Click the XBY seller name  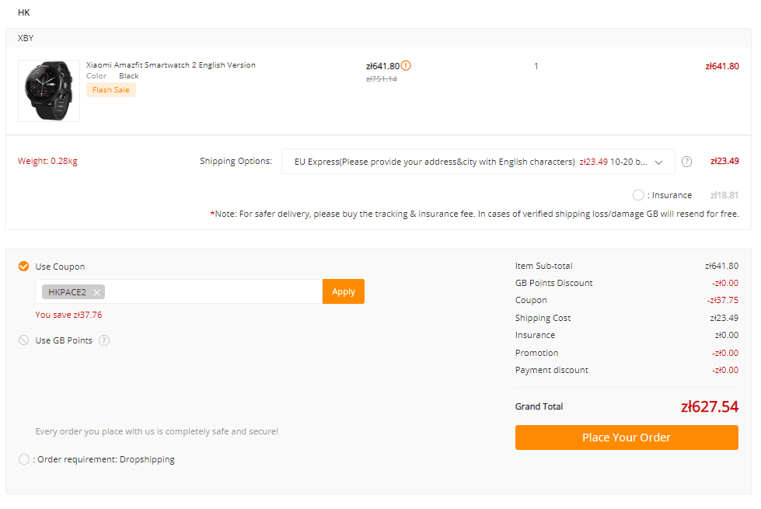pos(26,38)
